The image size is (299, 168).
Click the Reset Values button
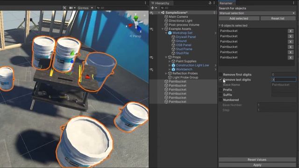(x=257, y=160)
